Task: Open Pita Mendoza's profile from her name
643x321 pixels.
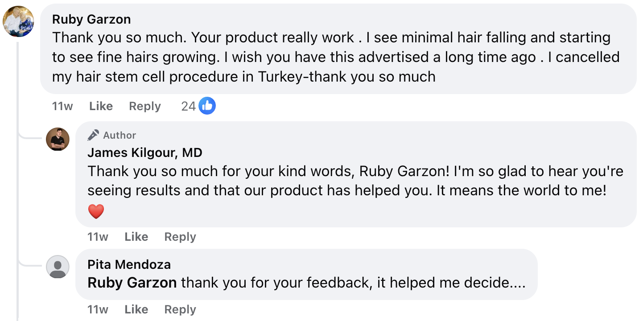Action: click(x=129, y=264)
